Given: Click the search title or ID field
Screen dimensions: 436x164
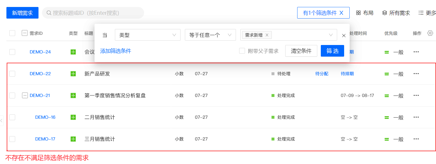Looking at the screenshot, I should tap(93, 13).
